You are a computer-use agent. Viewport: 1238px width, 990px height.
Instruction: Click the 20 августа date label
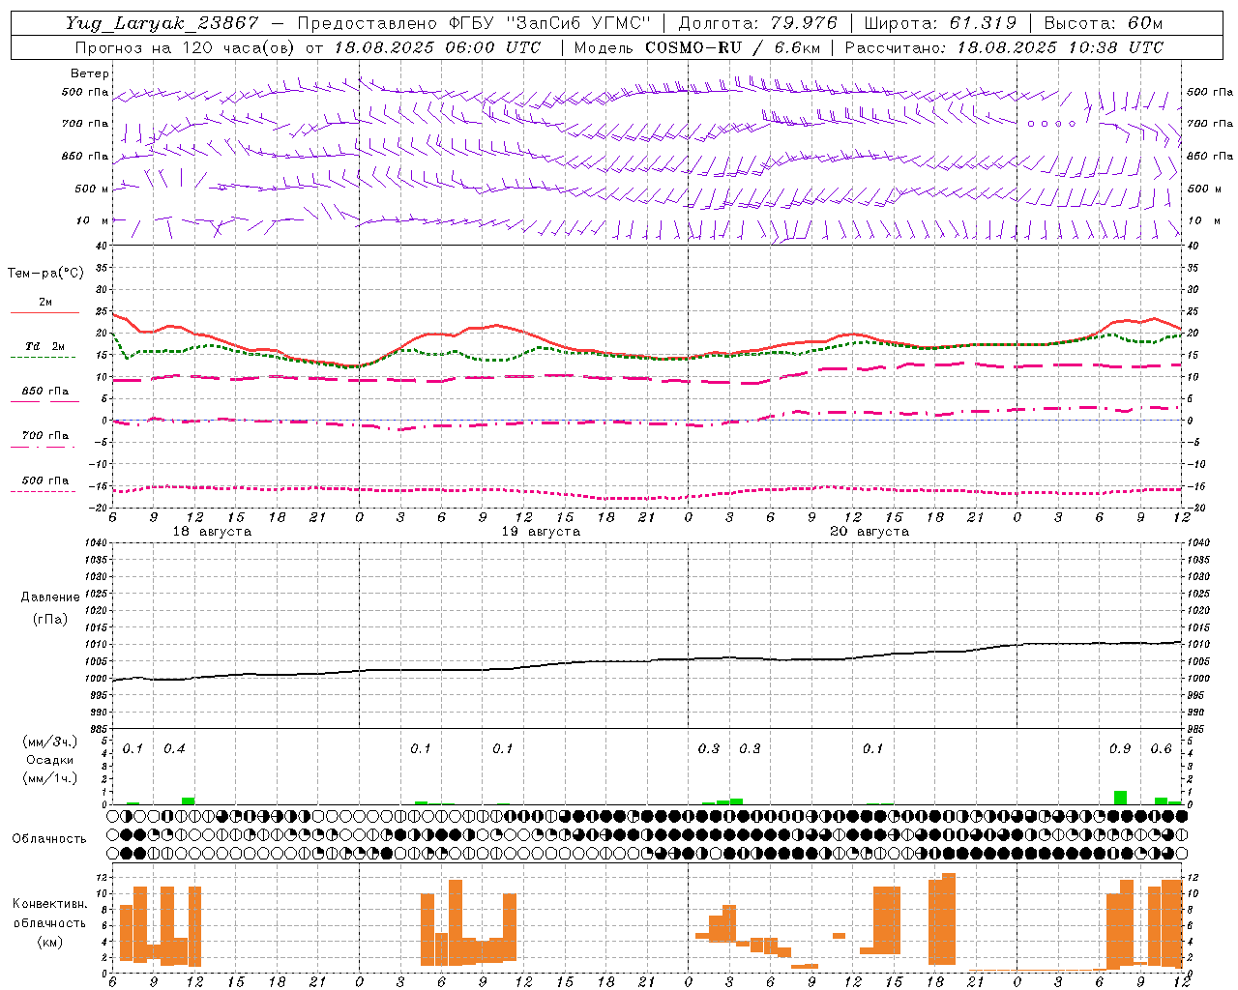870,532
